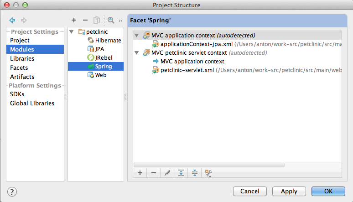Select 'MVC petclinic servlet context' row
The width and height of the screenshot is (353, 202).
(x=237, y=53)
